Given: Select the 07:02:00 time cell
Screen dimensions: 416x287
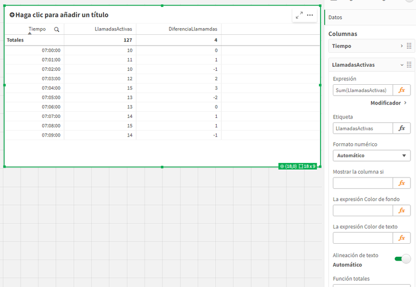Looking at the screenshot, I should pos(51,69).
